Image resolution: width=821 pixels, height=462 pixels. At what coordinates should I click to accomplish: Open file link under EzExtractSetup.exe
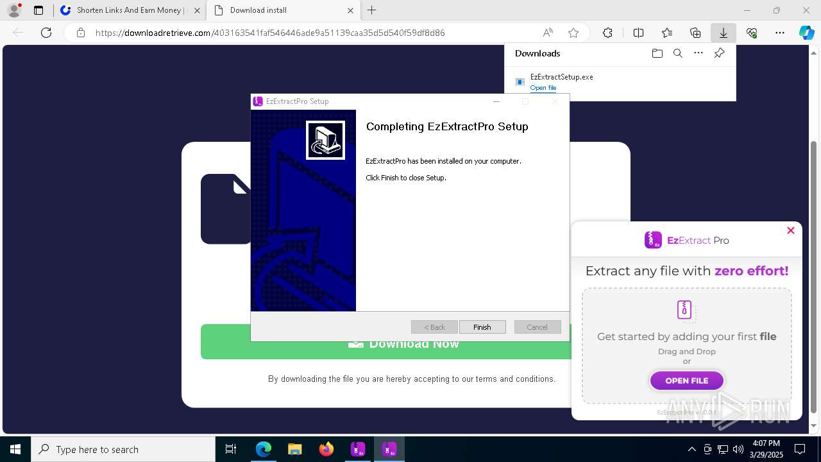543,88
